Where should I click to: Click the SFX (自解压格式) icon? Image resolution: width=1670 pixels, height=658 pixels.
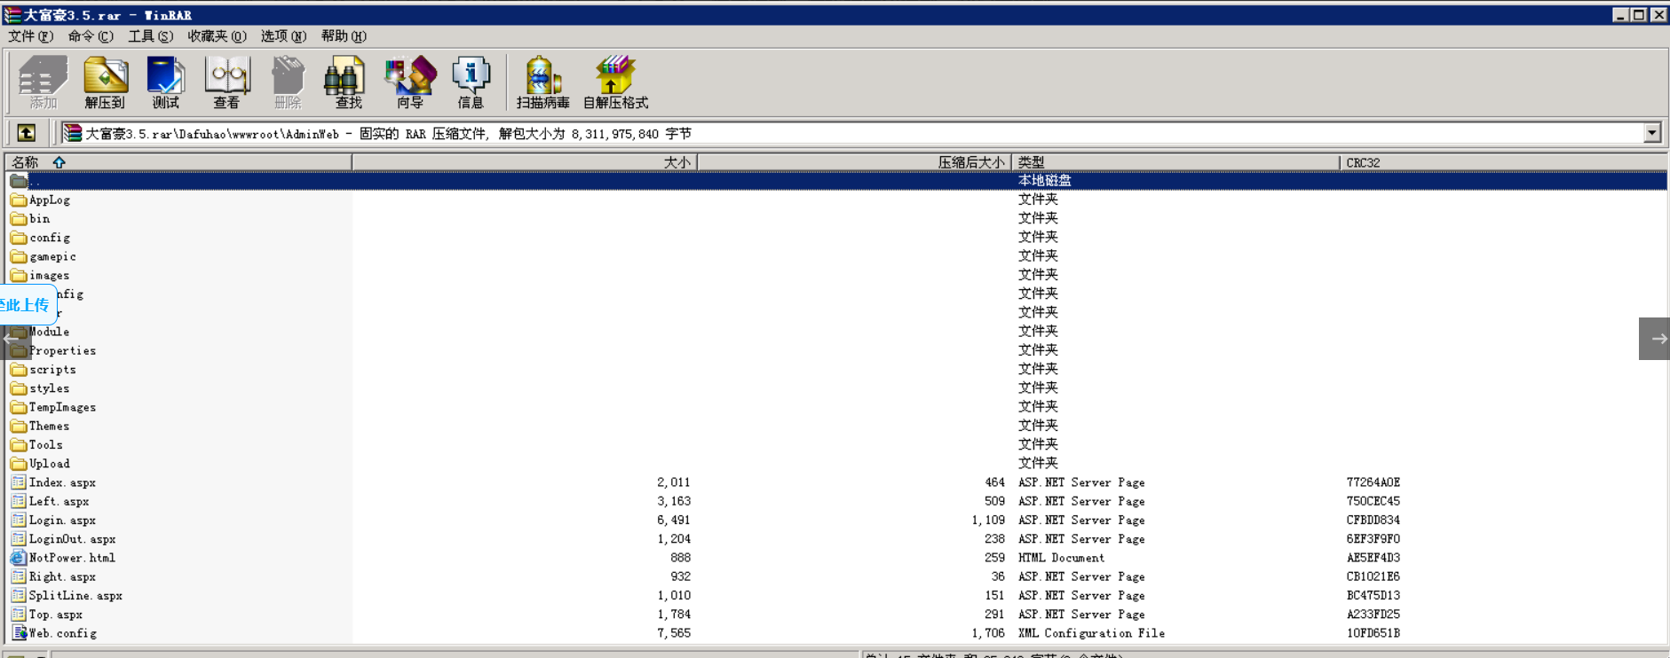pos(615,82)
